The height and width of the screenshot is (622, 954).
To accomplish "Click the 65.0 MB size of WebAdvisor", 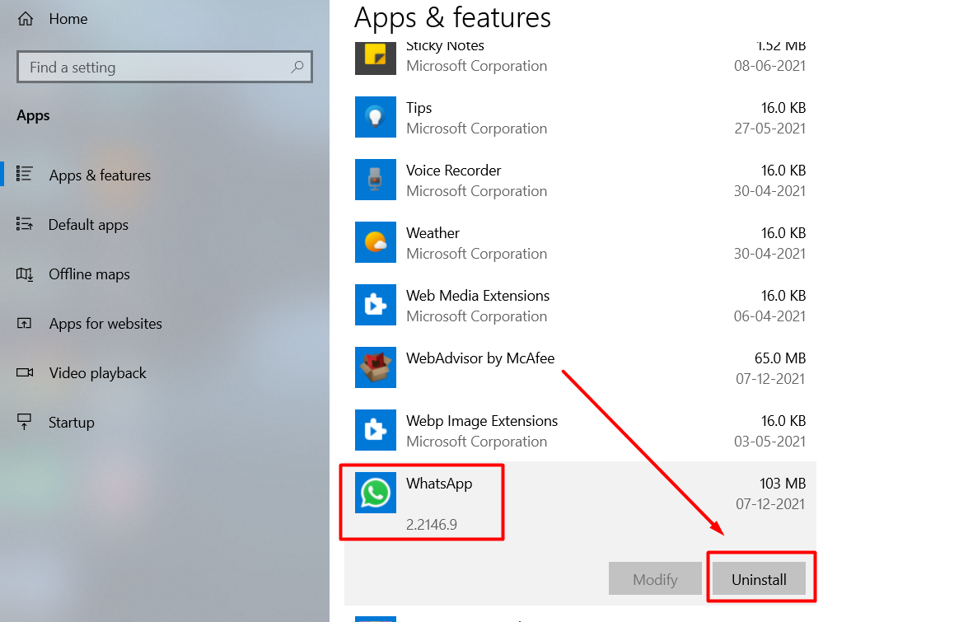I will click(x=780, y=358).
